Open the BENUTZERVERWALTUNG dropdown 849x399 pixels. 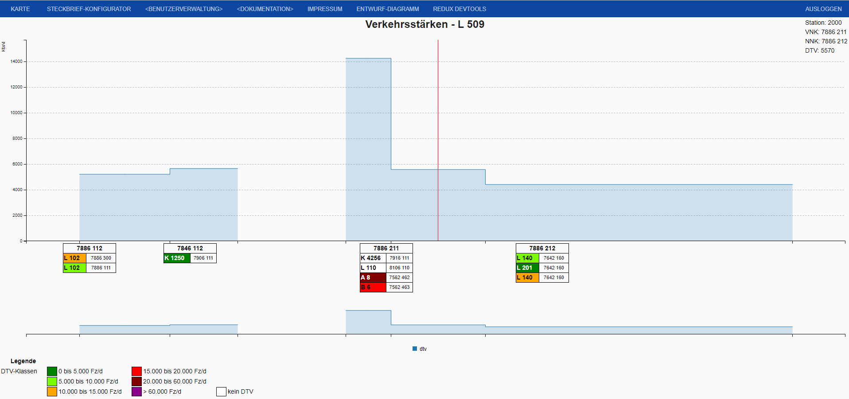[183, 8]
